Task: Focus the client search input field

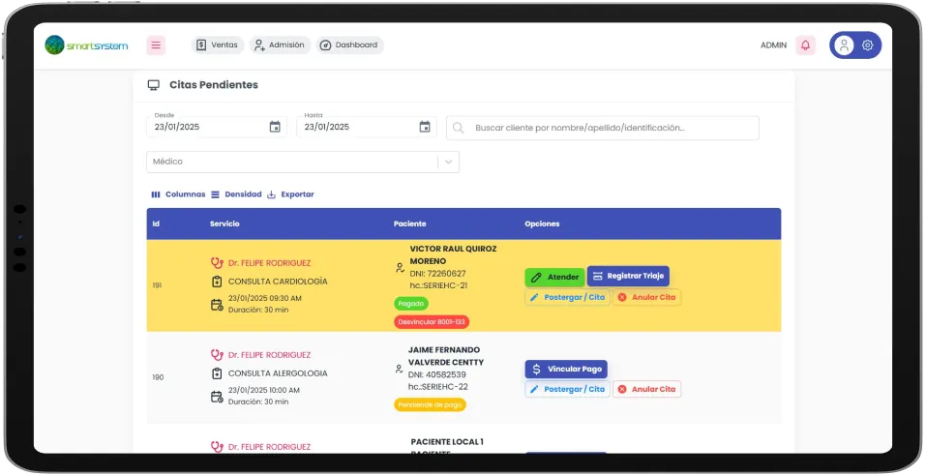Action: pos(610,128)
